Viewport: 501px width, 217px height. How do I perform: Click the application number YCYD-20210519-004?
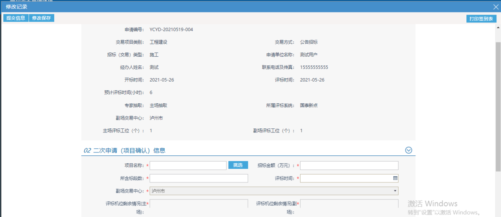[x=171, y=30]
